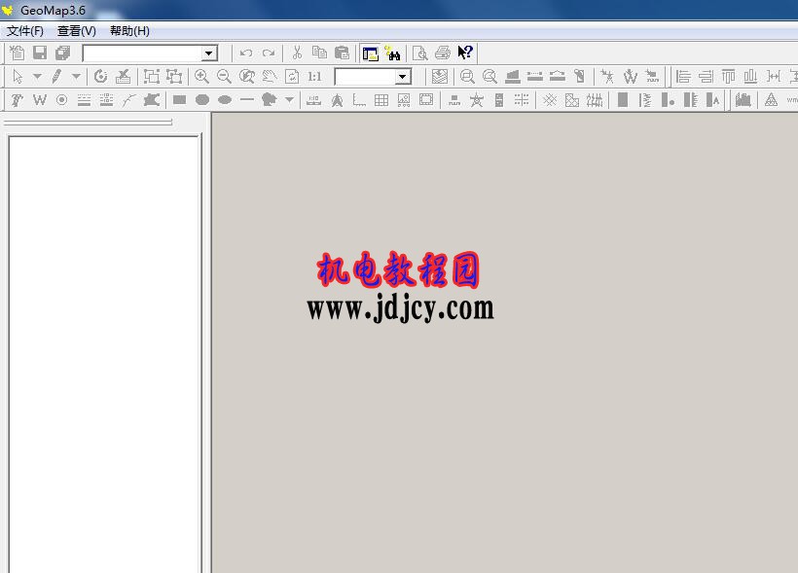Click the triangle diagram icon
The height and width of the screenshot is (573, 798).
pos(771,100)
